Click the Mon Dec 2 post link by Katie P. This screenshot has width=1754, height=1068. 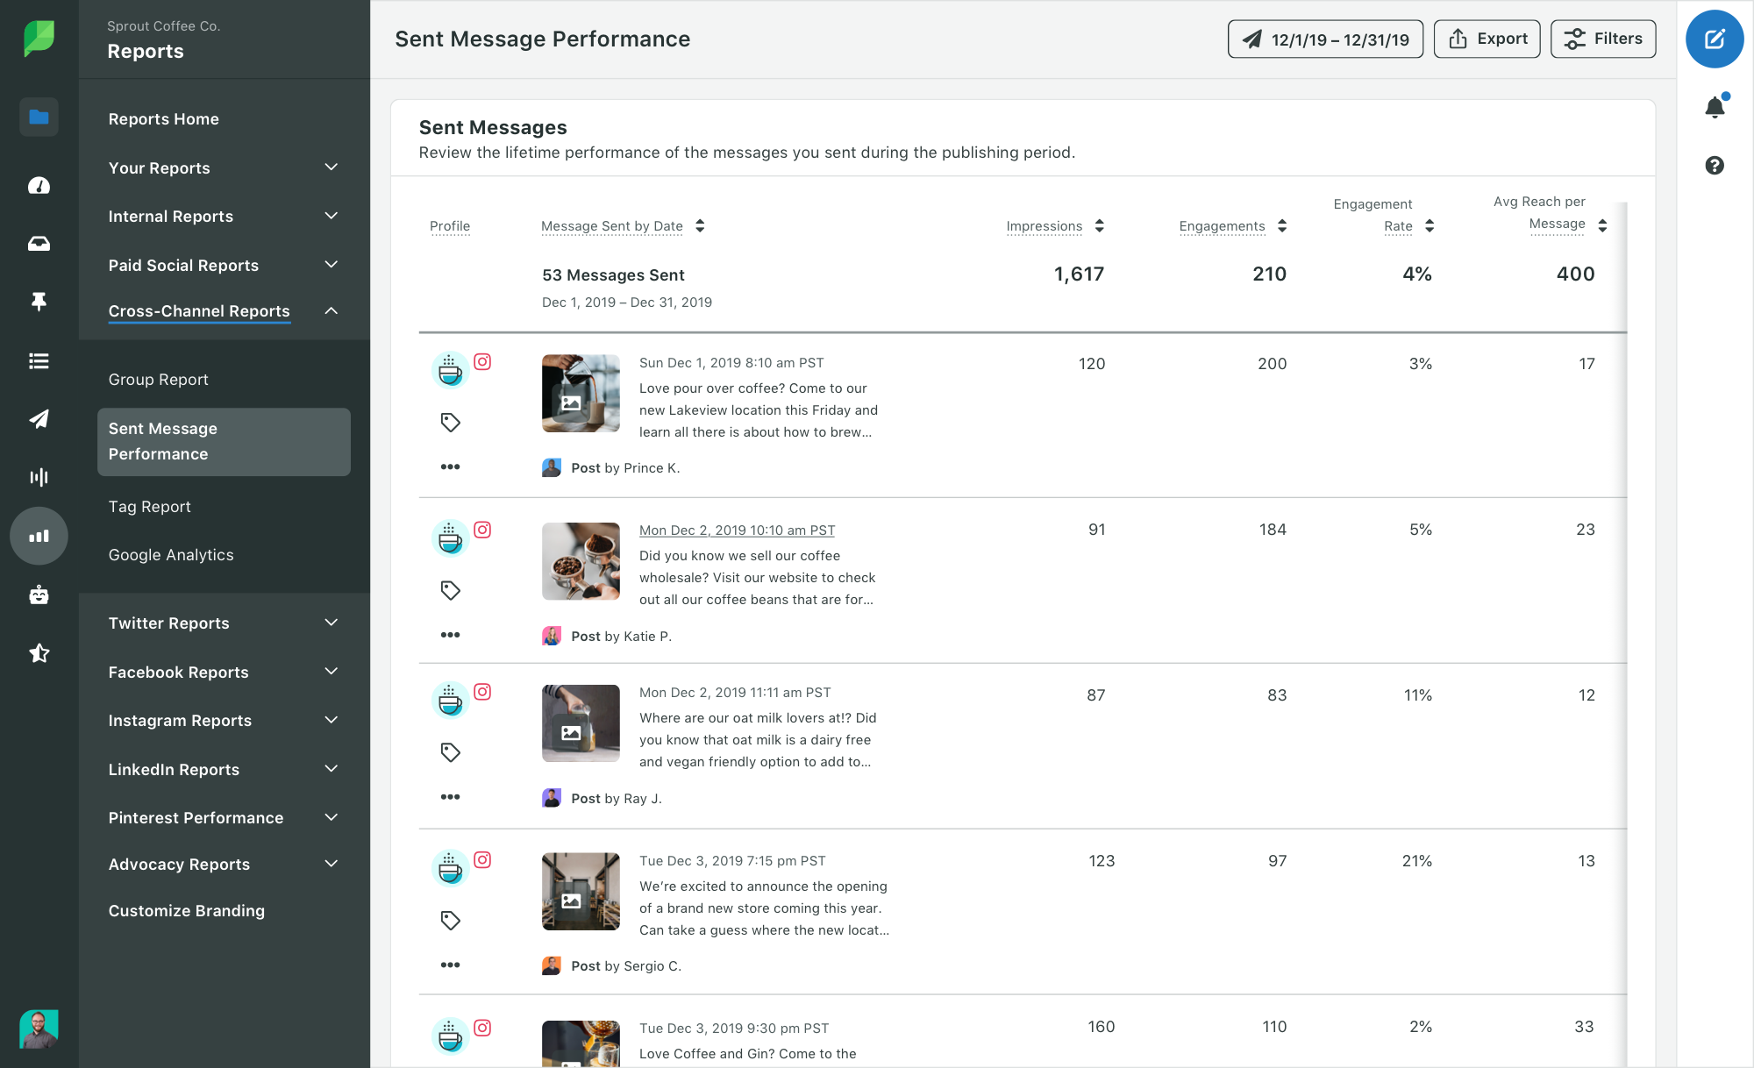point(737,530)
